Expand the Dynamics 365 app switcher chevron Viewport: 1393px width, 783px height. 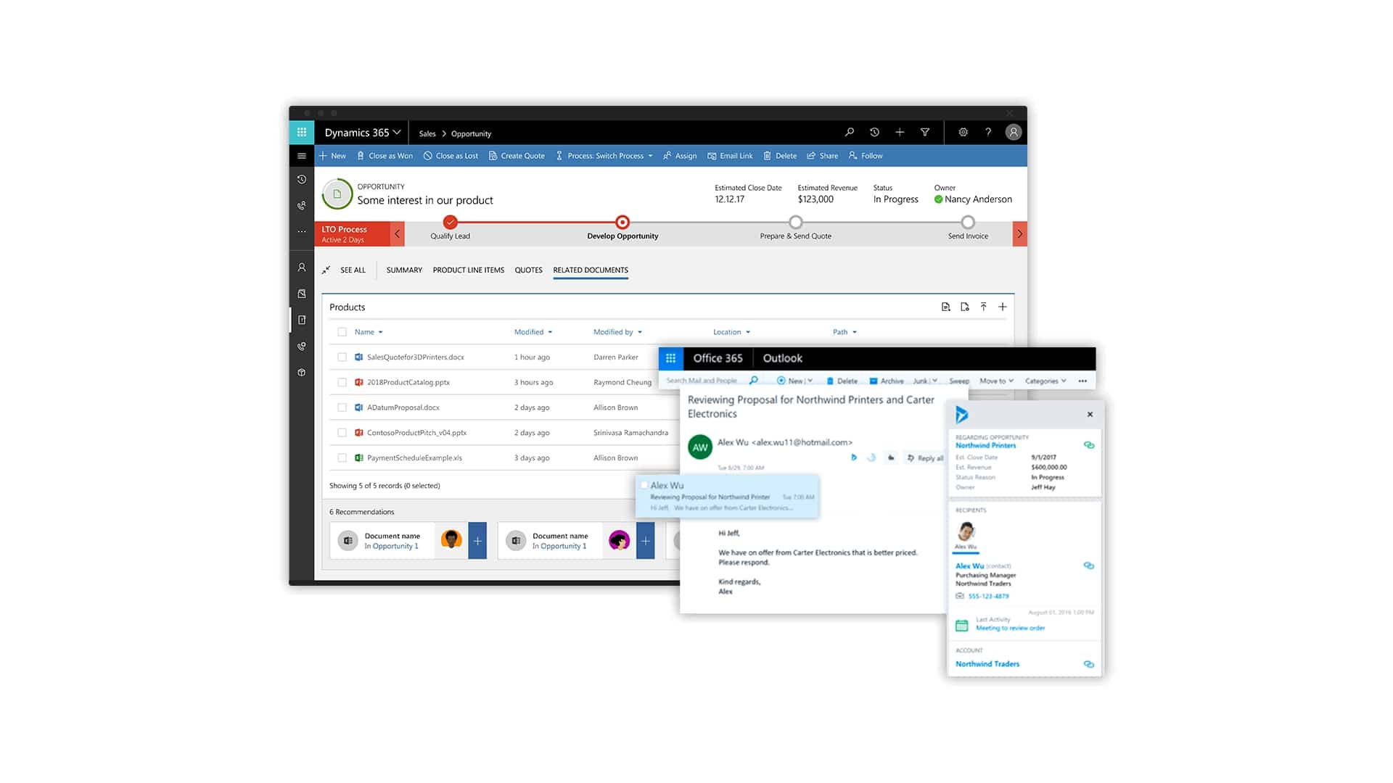(x=397, y=133)
